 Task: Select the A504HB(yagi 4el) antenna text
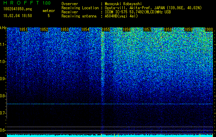tap(121, 16)
